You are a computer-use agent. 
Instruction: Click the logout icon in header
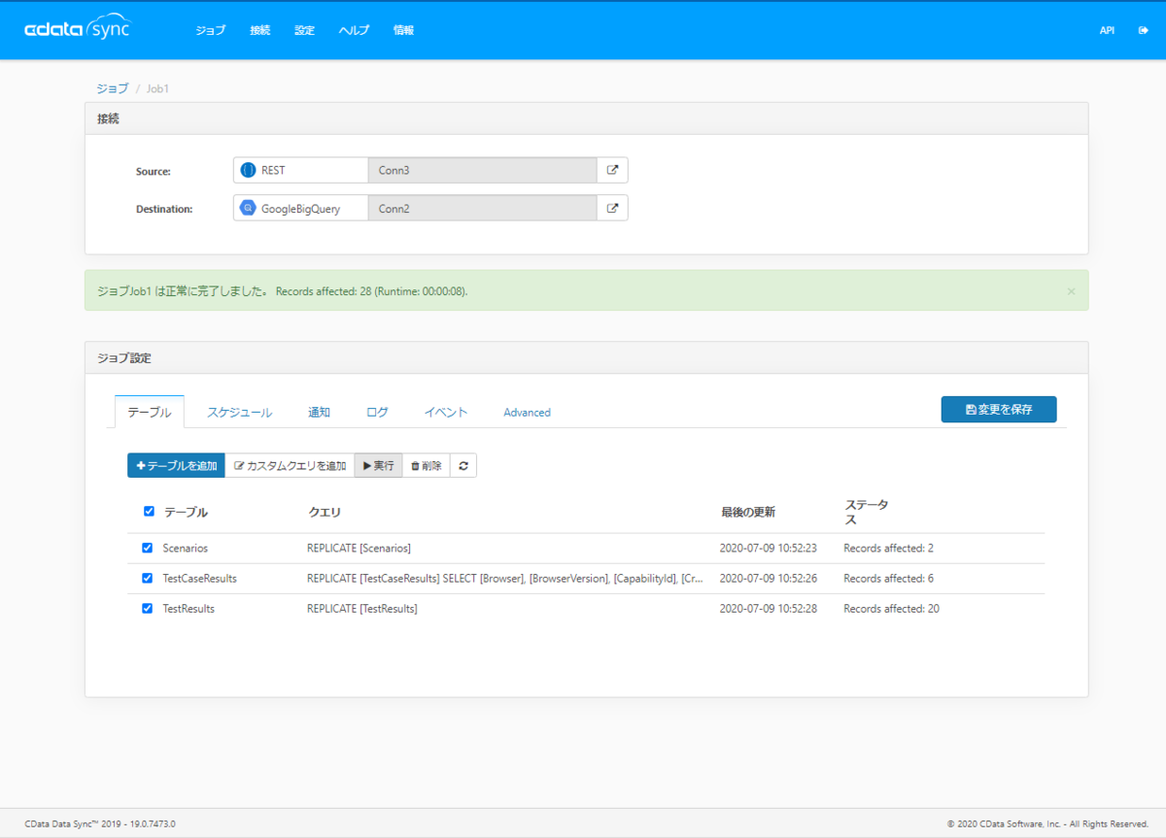pos(1143,30)
